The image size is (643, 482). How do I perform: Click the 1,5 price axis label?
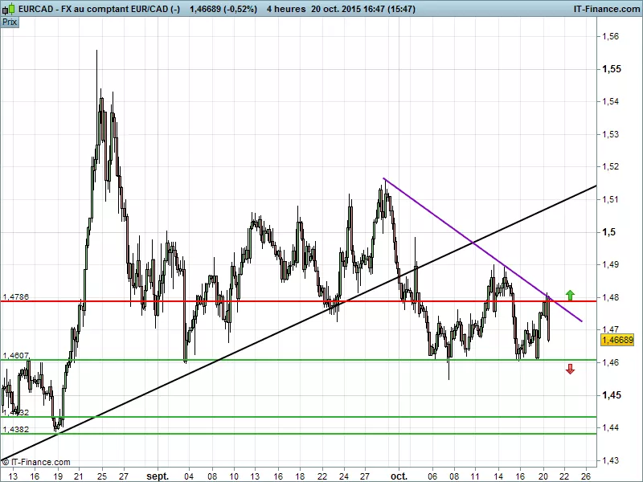point(608,232)
